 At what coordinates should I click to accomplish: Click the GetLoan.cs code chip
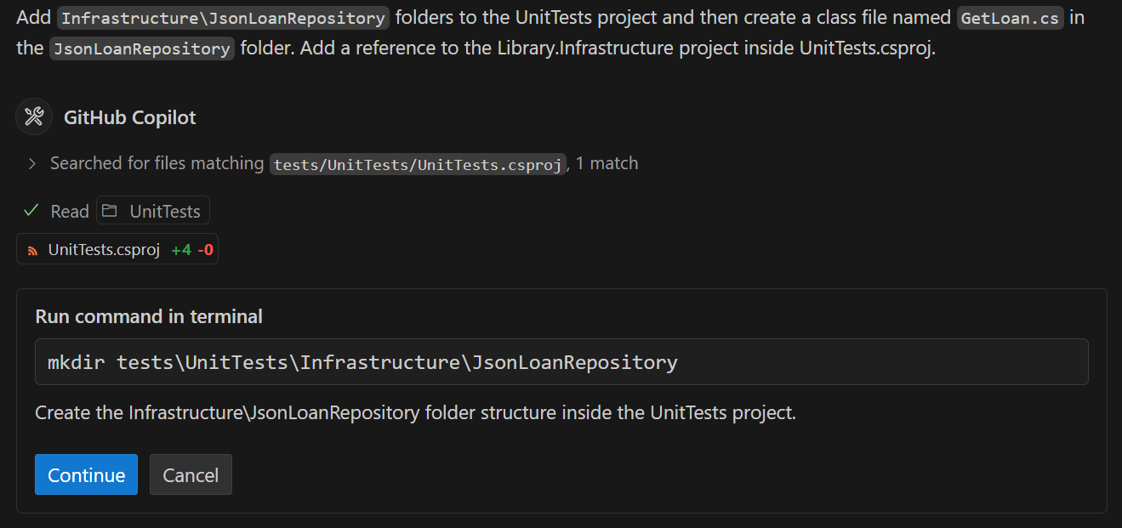(1010, 18)
